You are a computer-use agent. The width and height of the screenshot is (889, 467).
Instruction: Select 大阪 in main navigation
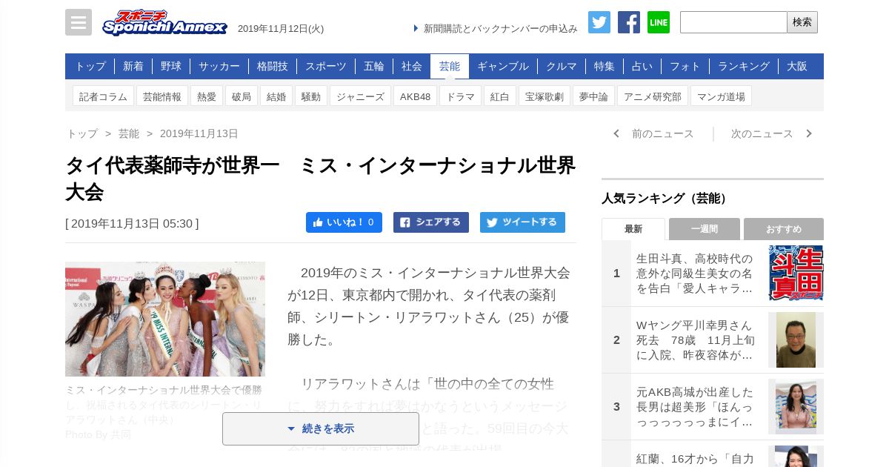click(797, 66)
